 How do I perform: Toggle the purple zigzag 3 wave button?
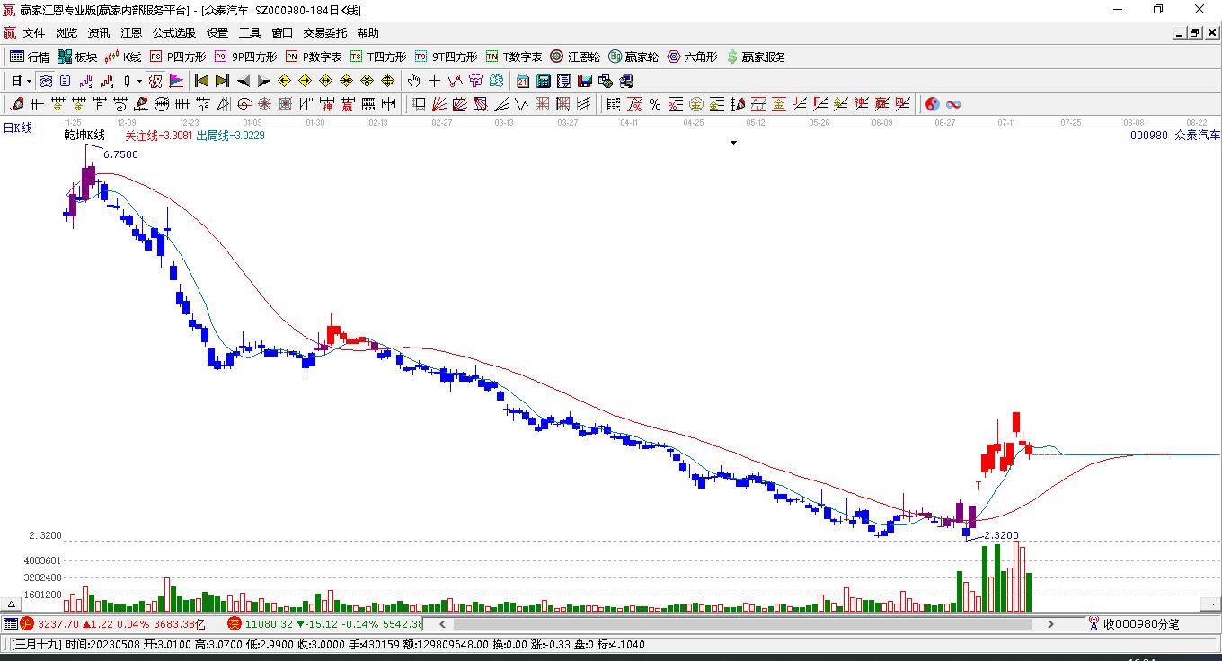pyautogui.click(x=86, y=81)
